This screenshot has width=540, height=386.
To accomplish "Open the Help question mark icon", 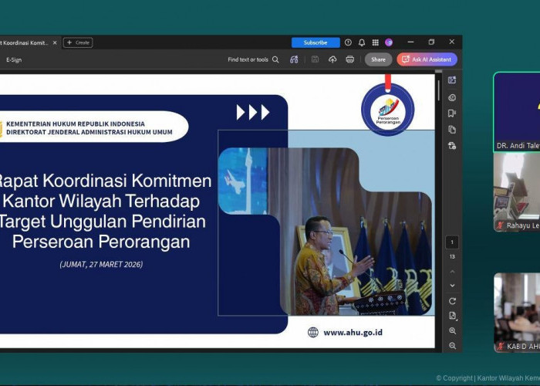I will [348, 42].
